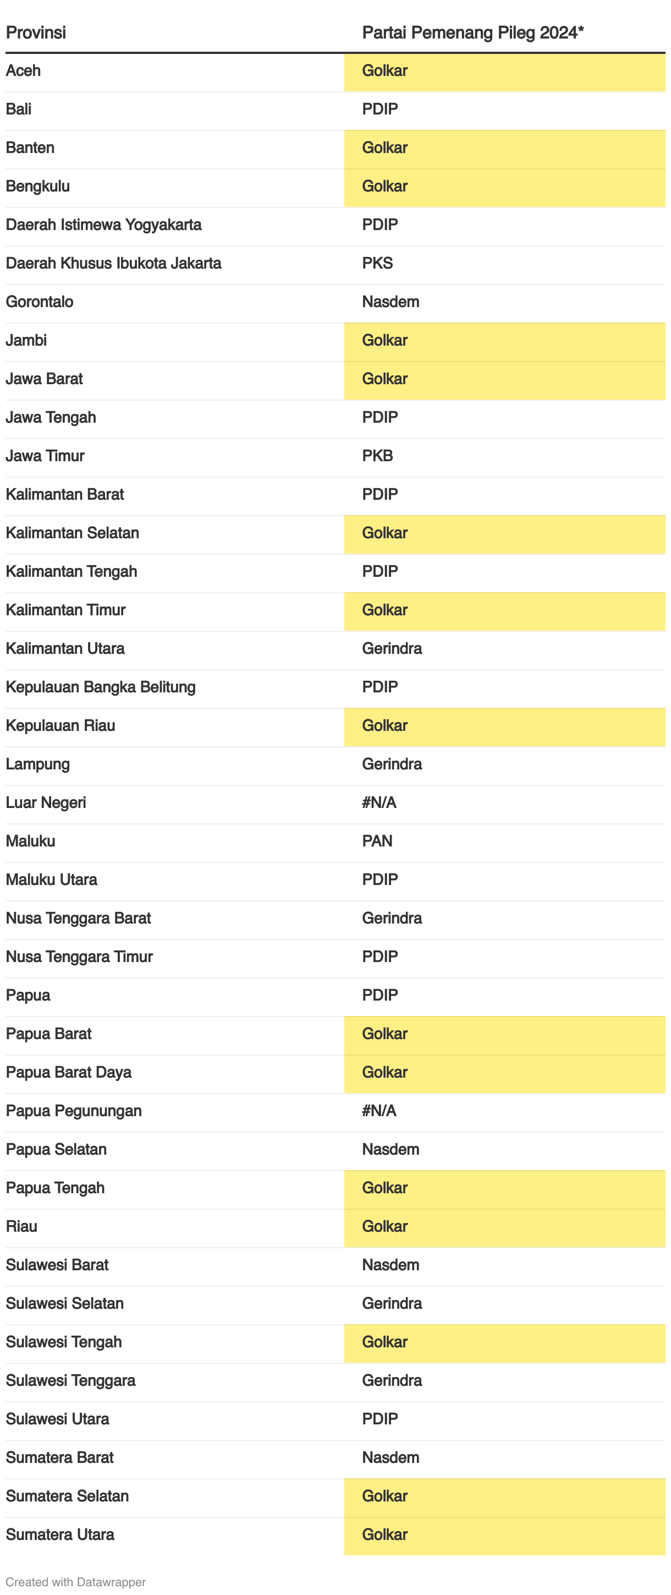Click the Nasdem cell for Sumatera Barat
671x1595 pixels.
point(391,1457)
